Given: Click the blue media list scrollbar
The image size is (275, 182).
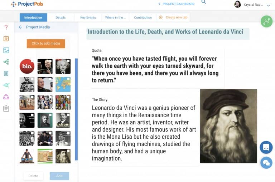Looking at the screenshot, I should [76, 107].
